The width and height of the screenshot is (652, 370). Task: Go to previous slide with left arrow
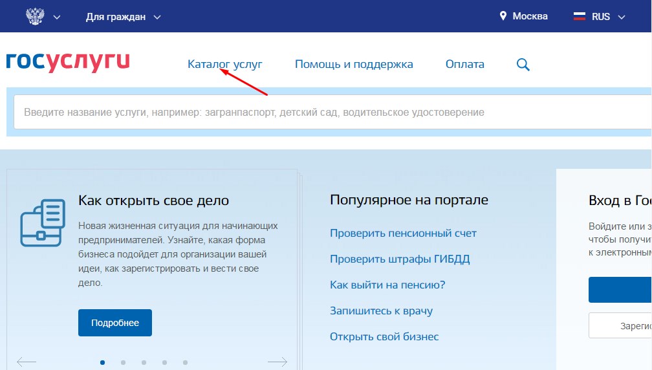(27, 362)
